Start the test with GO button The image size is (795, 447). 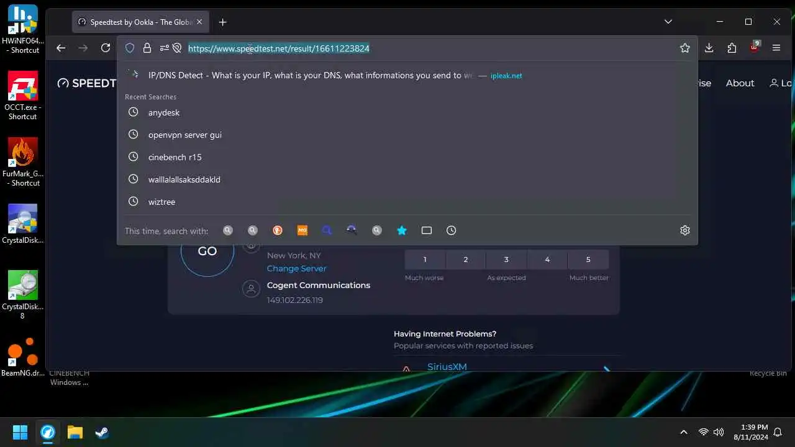click(207, 251)
